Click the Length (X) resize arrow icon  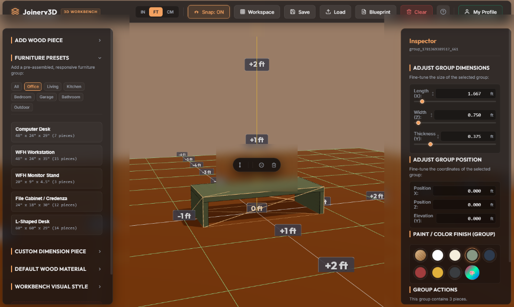tap(433, 94)
